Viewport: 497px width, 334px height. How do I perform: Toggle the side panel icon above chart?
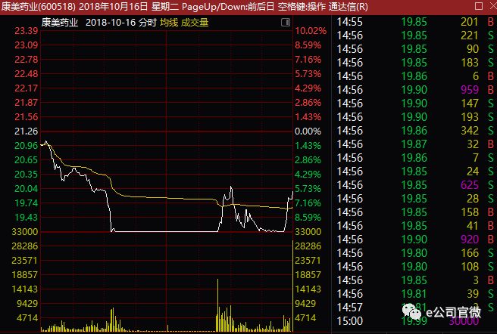coord(286,22)
